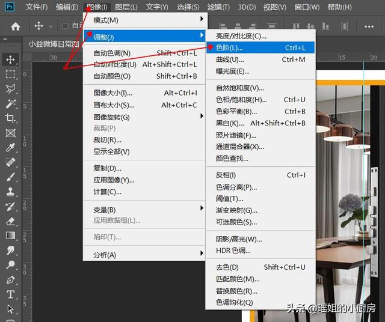Select the Brush tool
The width and height of the screenshot is (385, 322).
pyautogui.click(x=10, y=177)
